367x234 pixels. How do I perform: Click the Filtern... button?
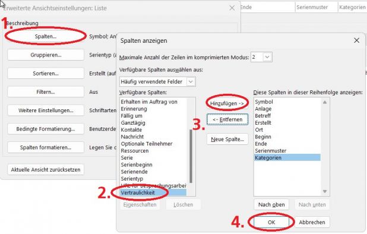[x=46, y=92]
